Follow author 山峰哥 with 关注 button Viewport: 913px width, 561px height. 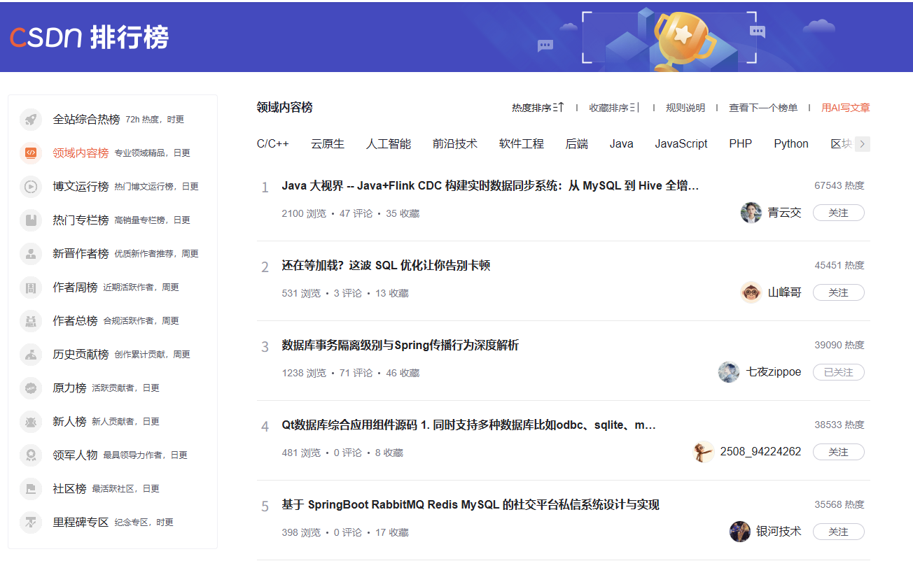click(x=839, y=292)
